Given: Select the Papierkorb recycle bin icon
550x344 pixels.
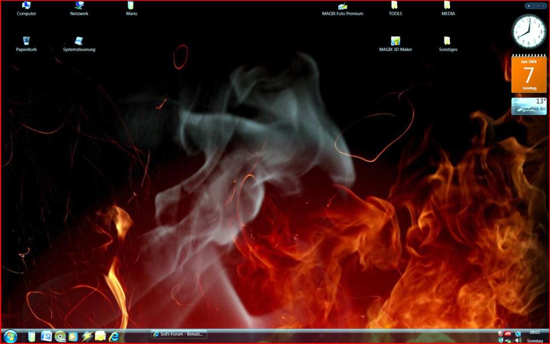Looking at the screenshot, I should point(26,42).
